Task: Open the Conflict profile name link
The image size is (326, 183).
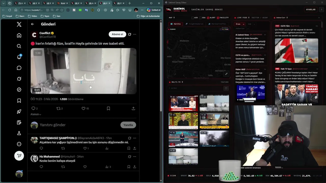Action: [45, 33]
